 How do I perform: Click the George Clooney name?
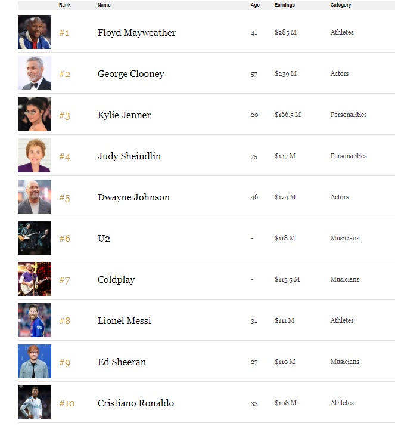pos(130,74)
